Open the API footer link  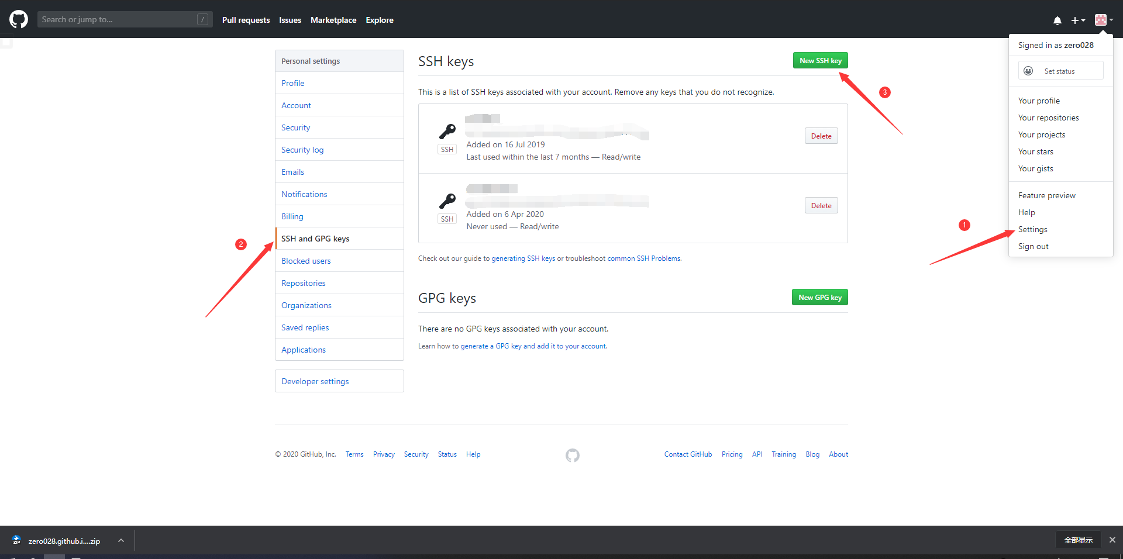[757, 454]
